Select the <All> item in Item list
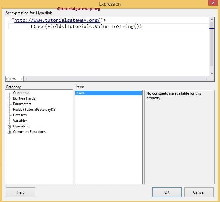Screen dimensions: 220x202 tap(108, 93)
